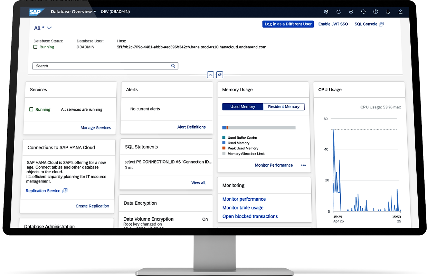
Task: Click the hanacloud.ondemand.com host name
Action: point(191,47)
